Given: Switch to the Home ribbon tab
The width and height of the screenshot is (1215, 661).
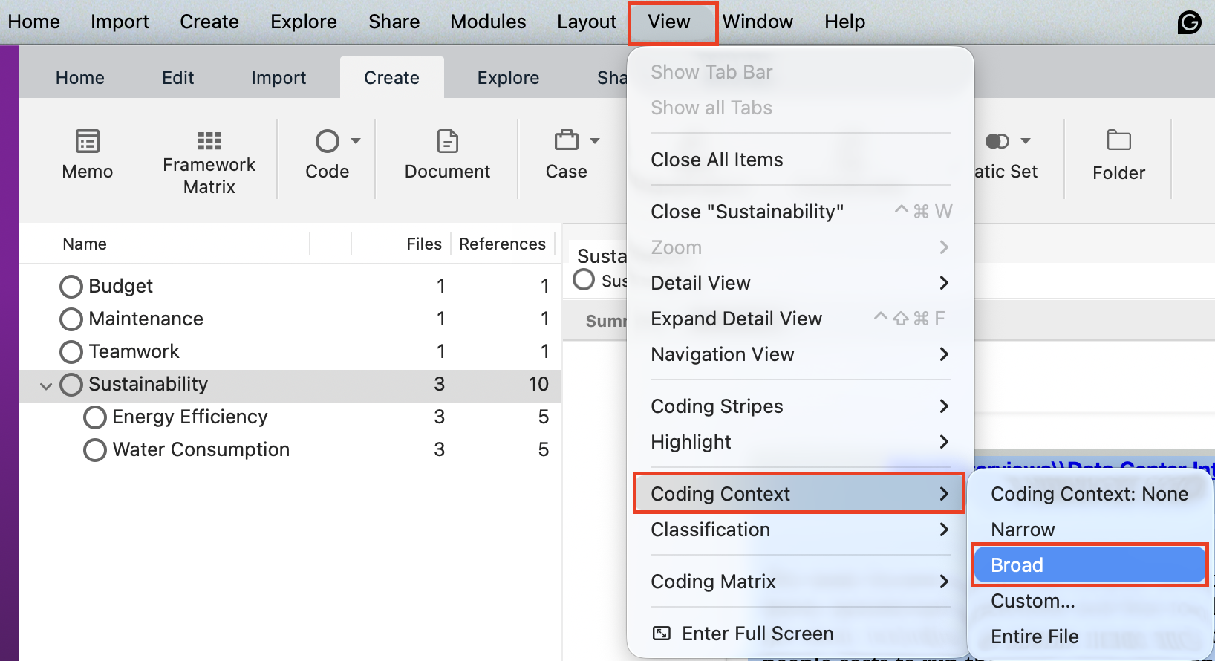Looking at the screenshot, I should click(x=80, y=78).
